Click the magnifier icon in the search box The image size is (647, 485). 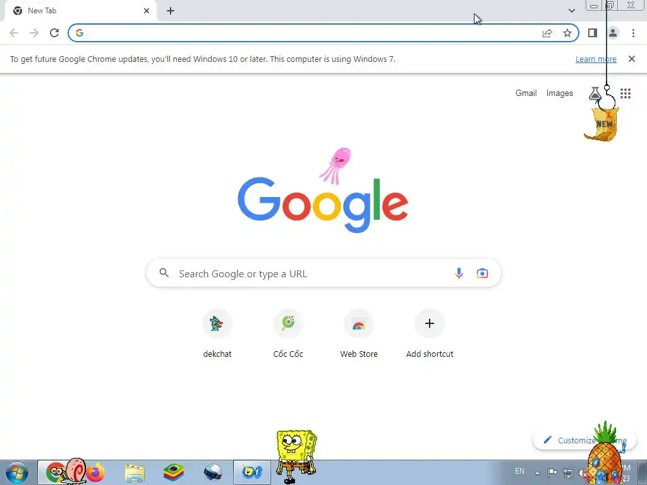[164, 273]
